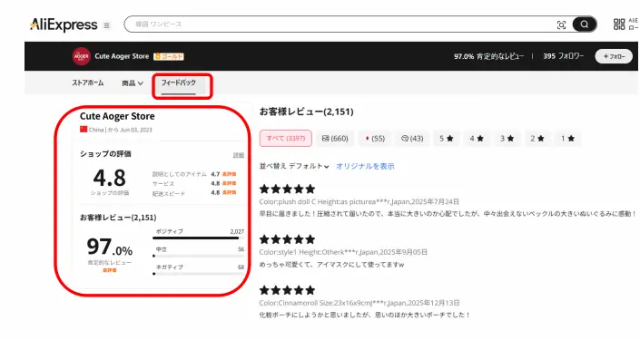The width and height of the screenshot is (640, 340).
Task: Click the 4.8 shop rating score
Action: 109,178
